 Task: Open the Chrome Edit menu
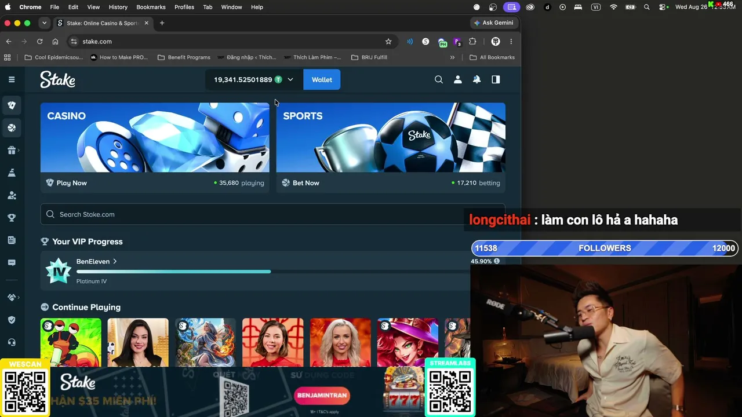pyautogui.click(x=73, y=7)
